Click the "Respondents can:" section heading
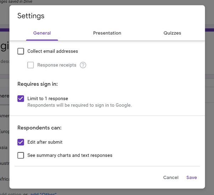This screenshot has width=214, height=195. click(39, 128)
